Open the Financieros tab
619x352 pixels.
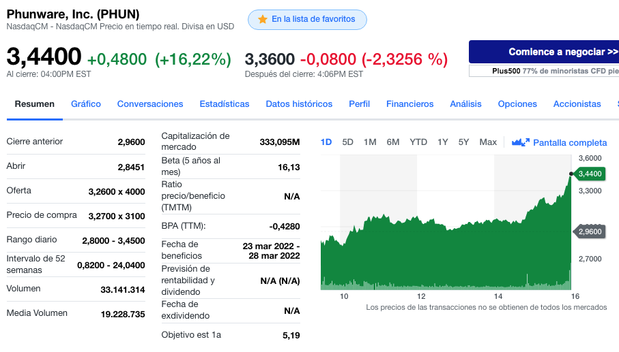409,104
